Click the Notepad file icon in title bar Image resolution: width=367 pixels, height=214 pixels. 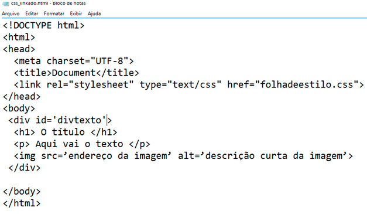[5, 4]
